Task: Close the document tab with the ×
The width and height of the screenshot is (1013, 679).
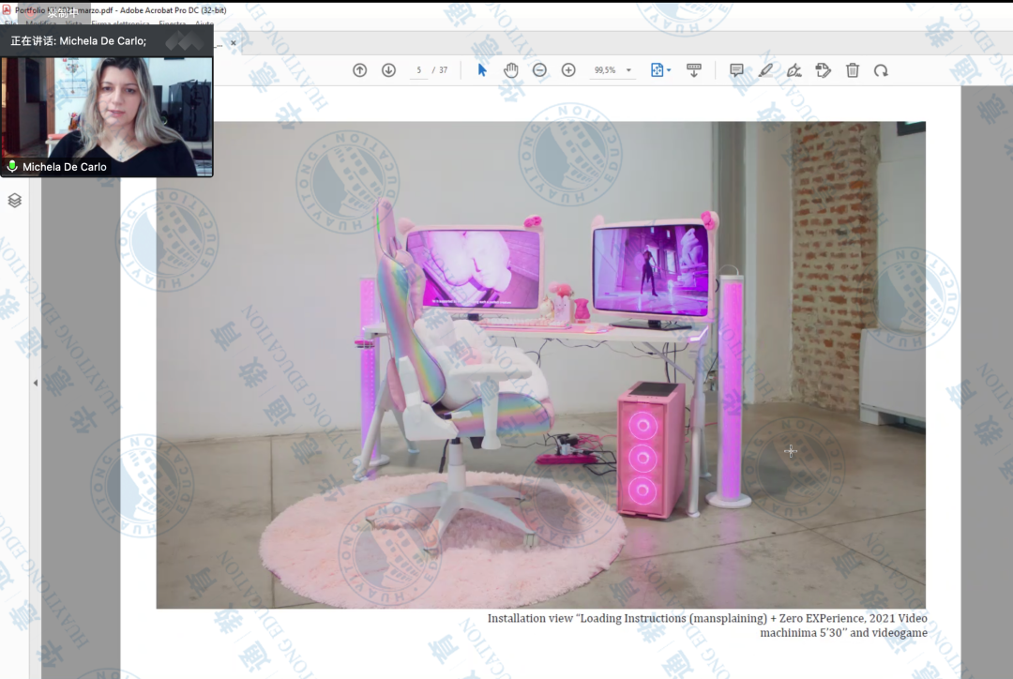Action: click(x=234, y=43)
